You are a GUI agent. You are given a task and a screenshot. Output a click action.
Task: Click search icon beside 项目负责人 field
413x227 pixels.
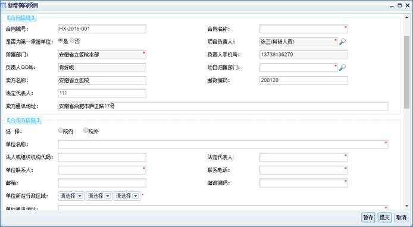[x=342, y=42]
